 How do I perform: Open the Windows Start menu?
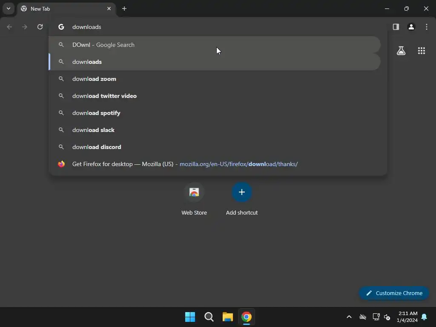[190, 317]
